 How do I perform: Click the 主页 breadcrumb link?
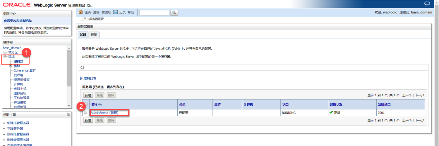[x=83, y=19]
